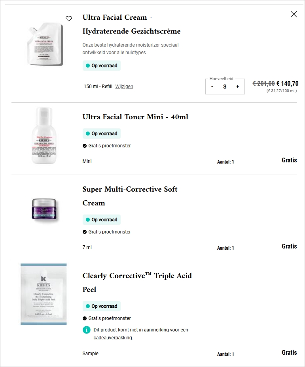
Task: Close the cart overlay with X
Action: click(x=294, y=14)
